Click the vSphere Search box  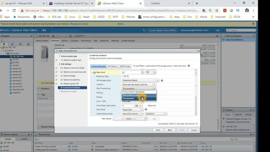(x=241, y=30)
